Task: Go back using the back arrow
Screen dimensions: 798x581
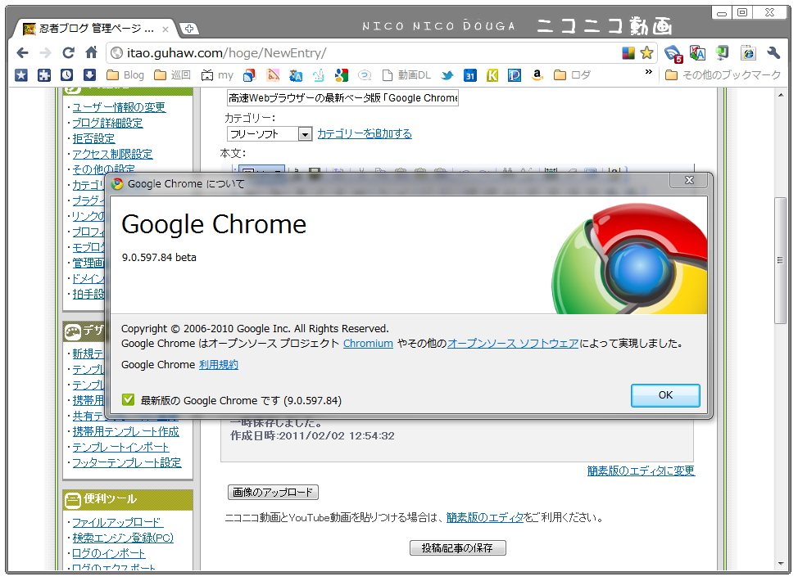Action: click(22, 53)
